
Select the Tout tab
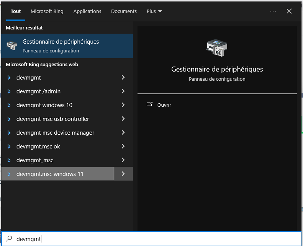pos(16,11)
